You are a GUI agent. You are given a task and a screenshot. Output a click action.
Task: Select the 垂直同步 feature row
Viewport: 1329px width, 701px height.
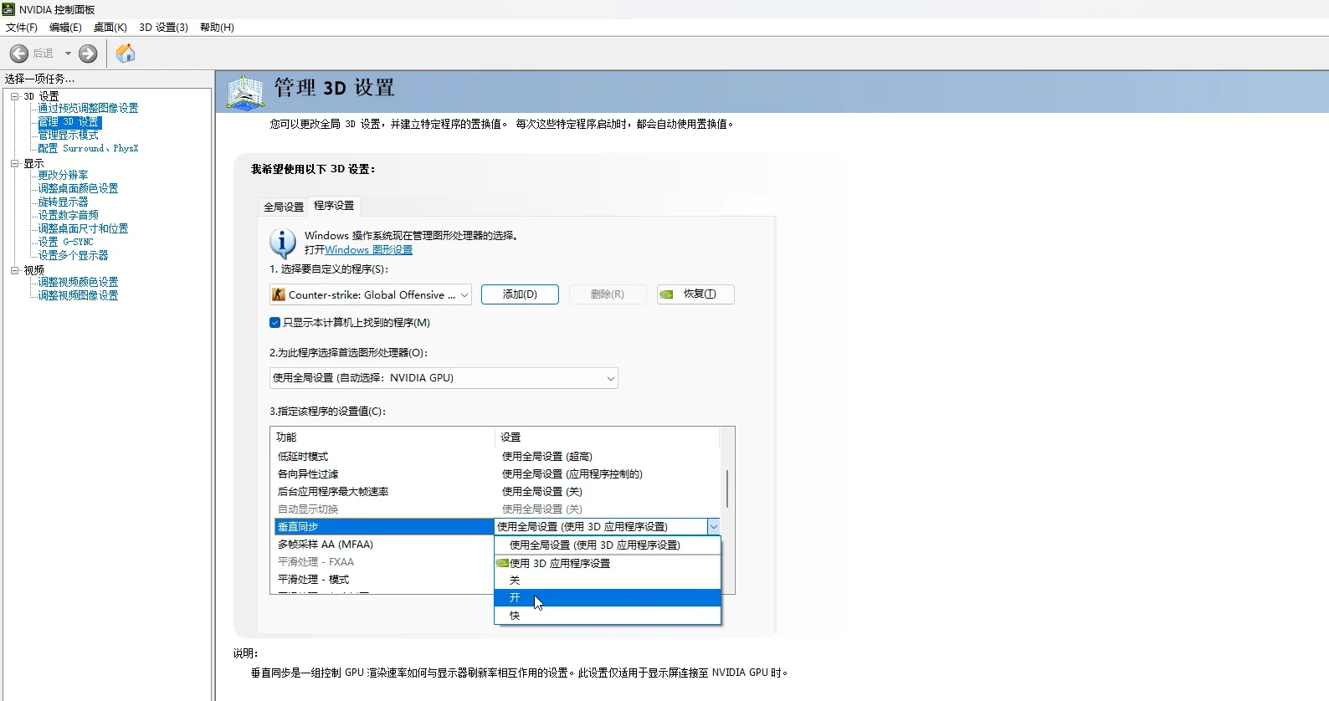click(x=385, y=527)
